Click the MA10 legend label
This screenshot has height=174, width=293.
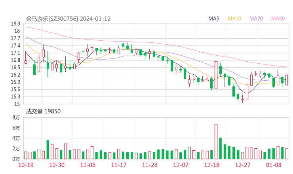(x=234, y=19)
